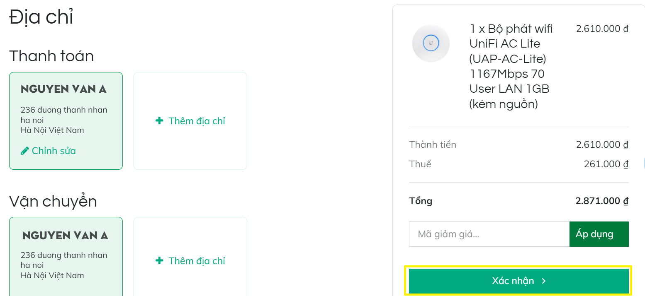The height and width of the screenshot is (296, 645).
Task: Click the Thanh toán section heading
Action: (x=51, y=56)
